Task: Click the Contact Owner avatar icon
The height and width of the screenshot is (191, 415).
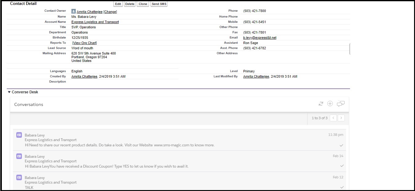Action: coord(74,11)
